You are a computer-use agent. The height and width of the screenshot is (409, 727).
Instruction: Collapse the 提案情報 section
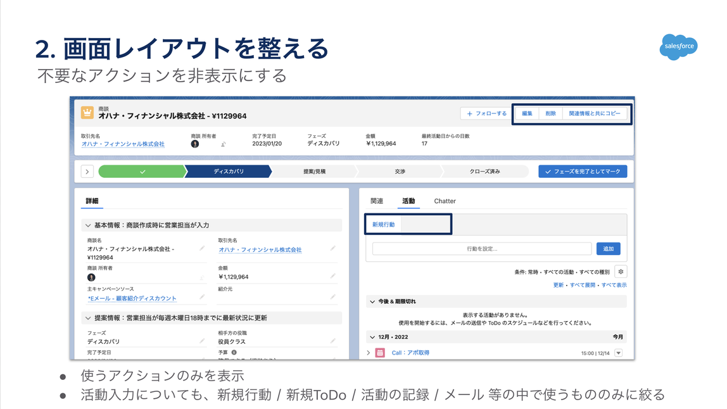[x=88, y=318]
